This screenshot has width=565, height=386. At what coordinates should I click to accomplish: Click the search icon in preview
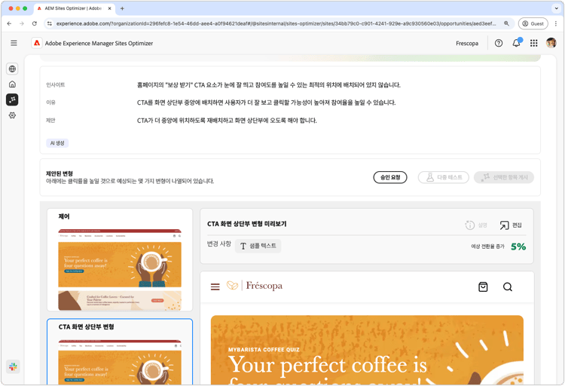pyautogui.click(x=507, y=286)
